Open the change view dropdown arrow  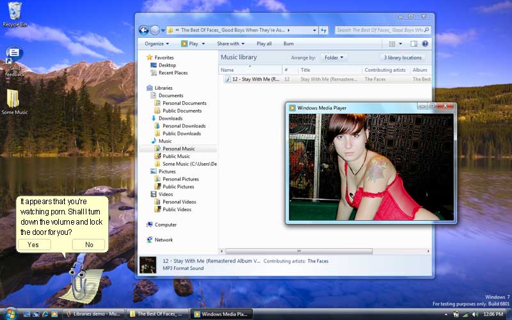point(401,44)
